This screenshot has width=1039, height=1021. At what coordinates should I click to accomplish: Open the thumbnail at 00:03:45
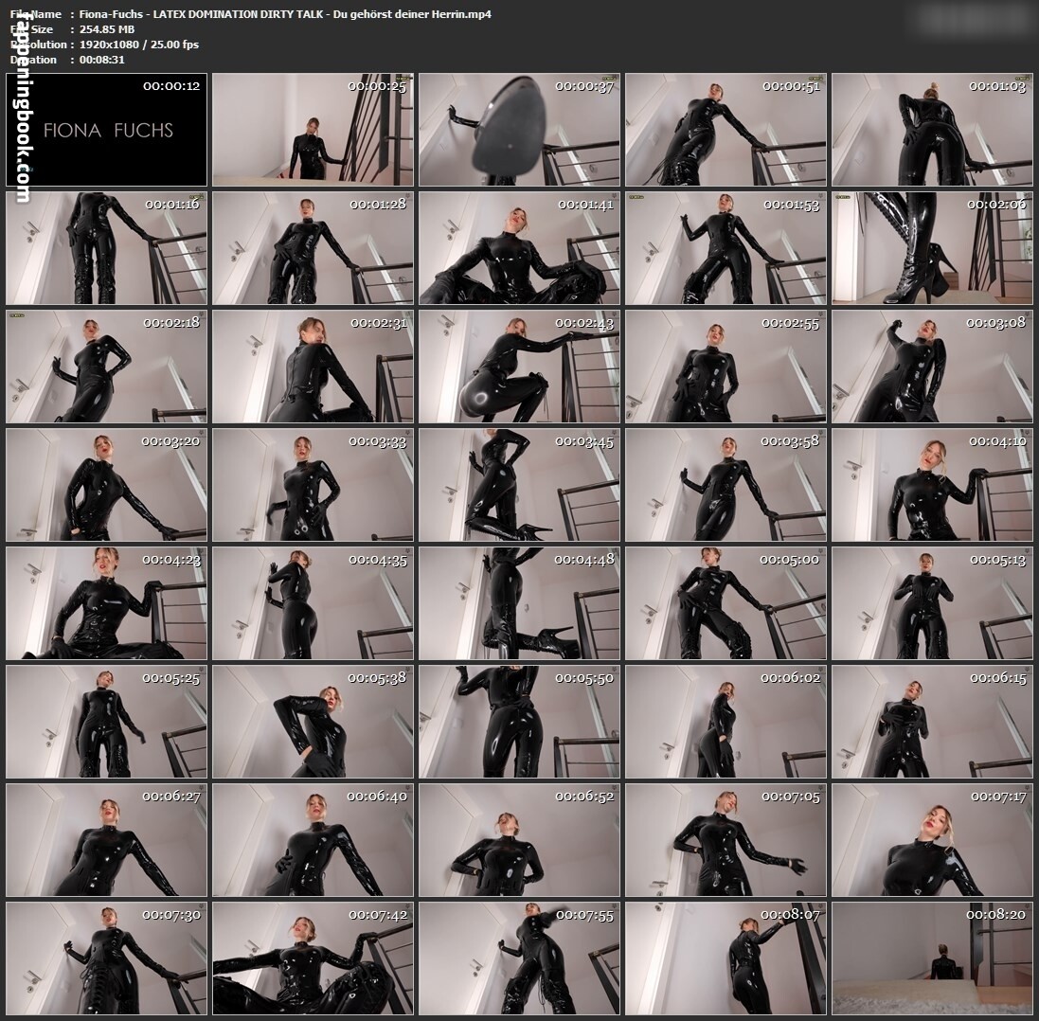[x=519, y=485]
